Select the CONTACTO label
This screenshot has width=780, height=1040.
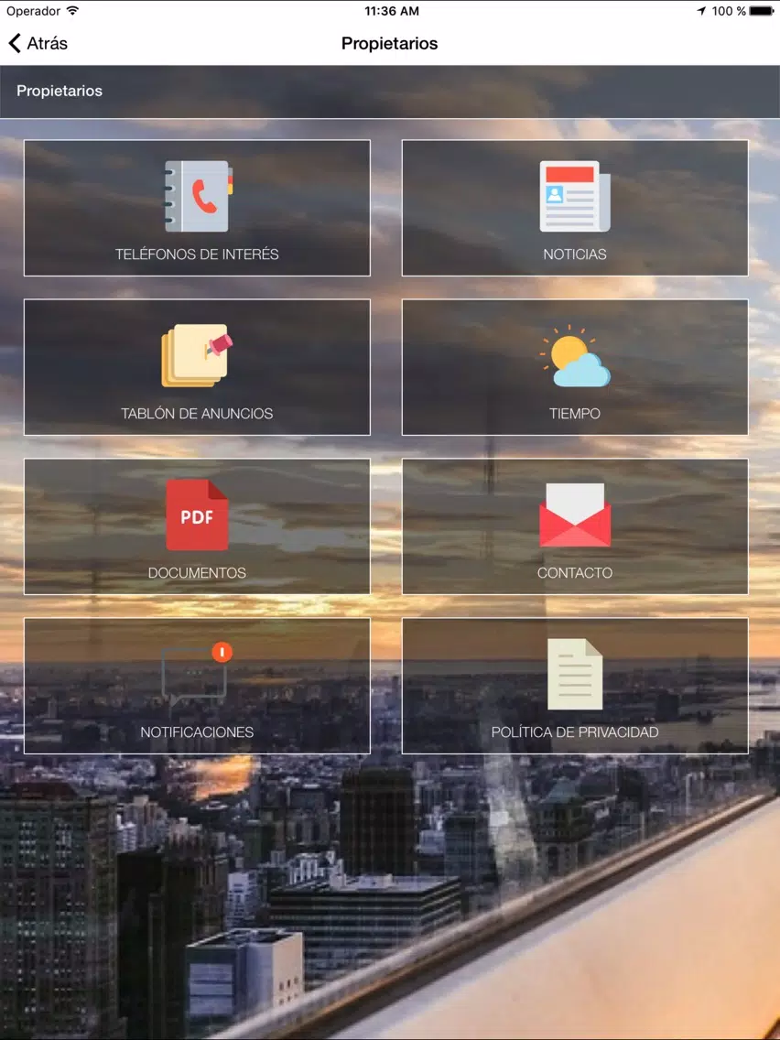[574, 572]
